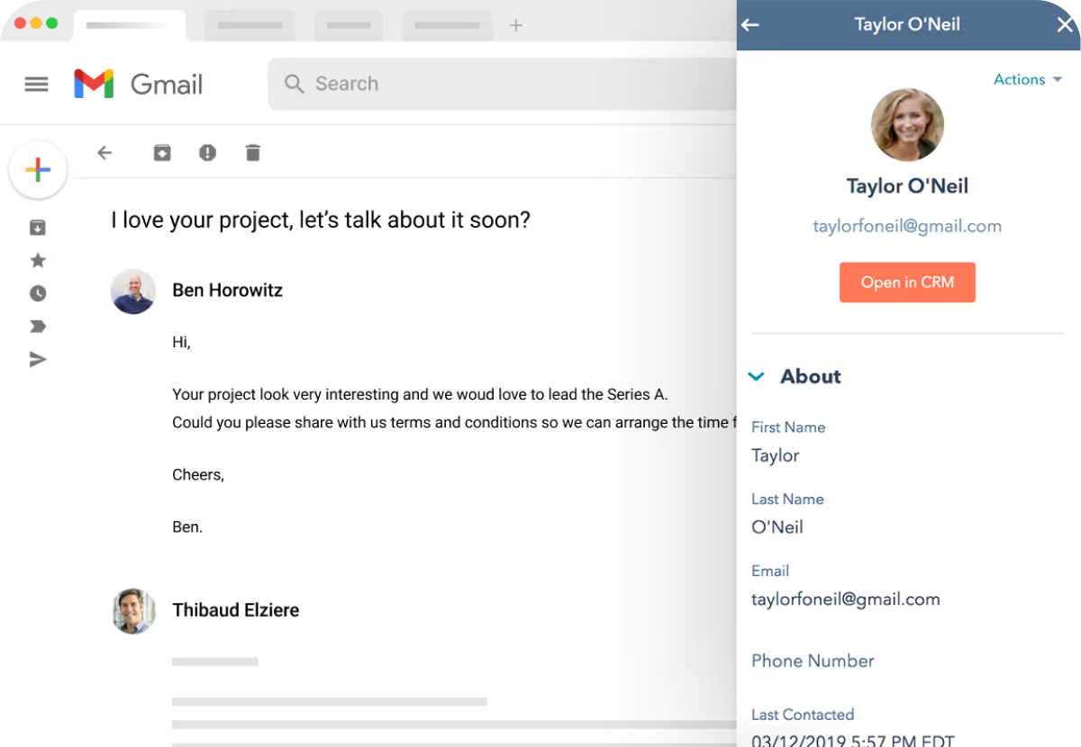Click sender name Thibaud Elziere
Screen dimensions: 1081x747
[x=235, y=610]
